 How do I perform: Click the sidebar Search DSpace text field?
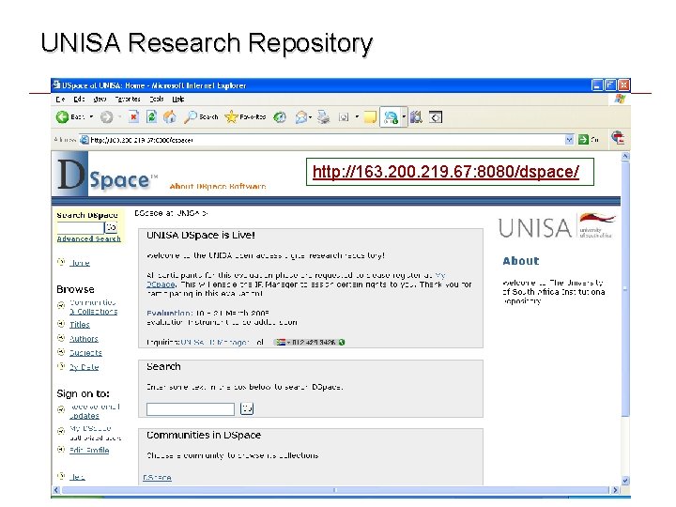point(81,227)
